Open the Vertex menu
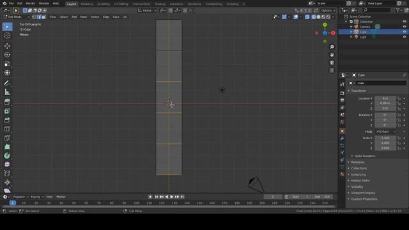The width and height of the screenshot is (409, 230). [95, 17]
